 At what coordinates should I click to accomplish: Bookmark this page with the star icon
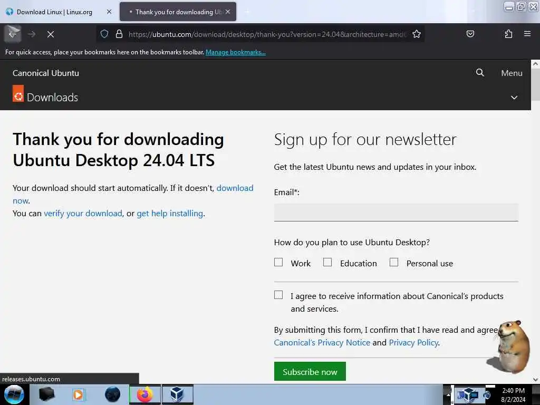[417, 34]
